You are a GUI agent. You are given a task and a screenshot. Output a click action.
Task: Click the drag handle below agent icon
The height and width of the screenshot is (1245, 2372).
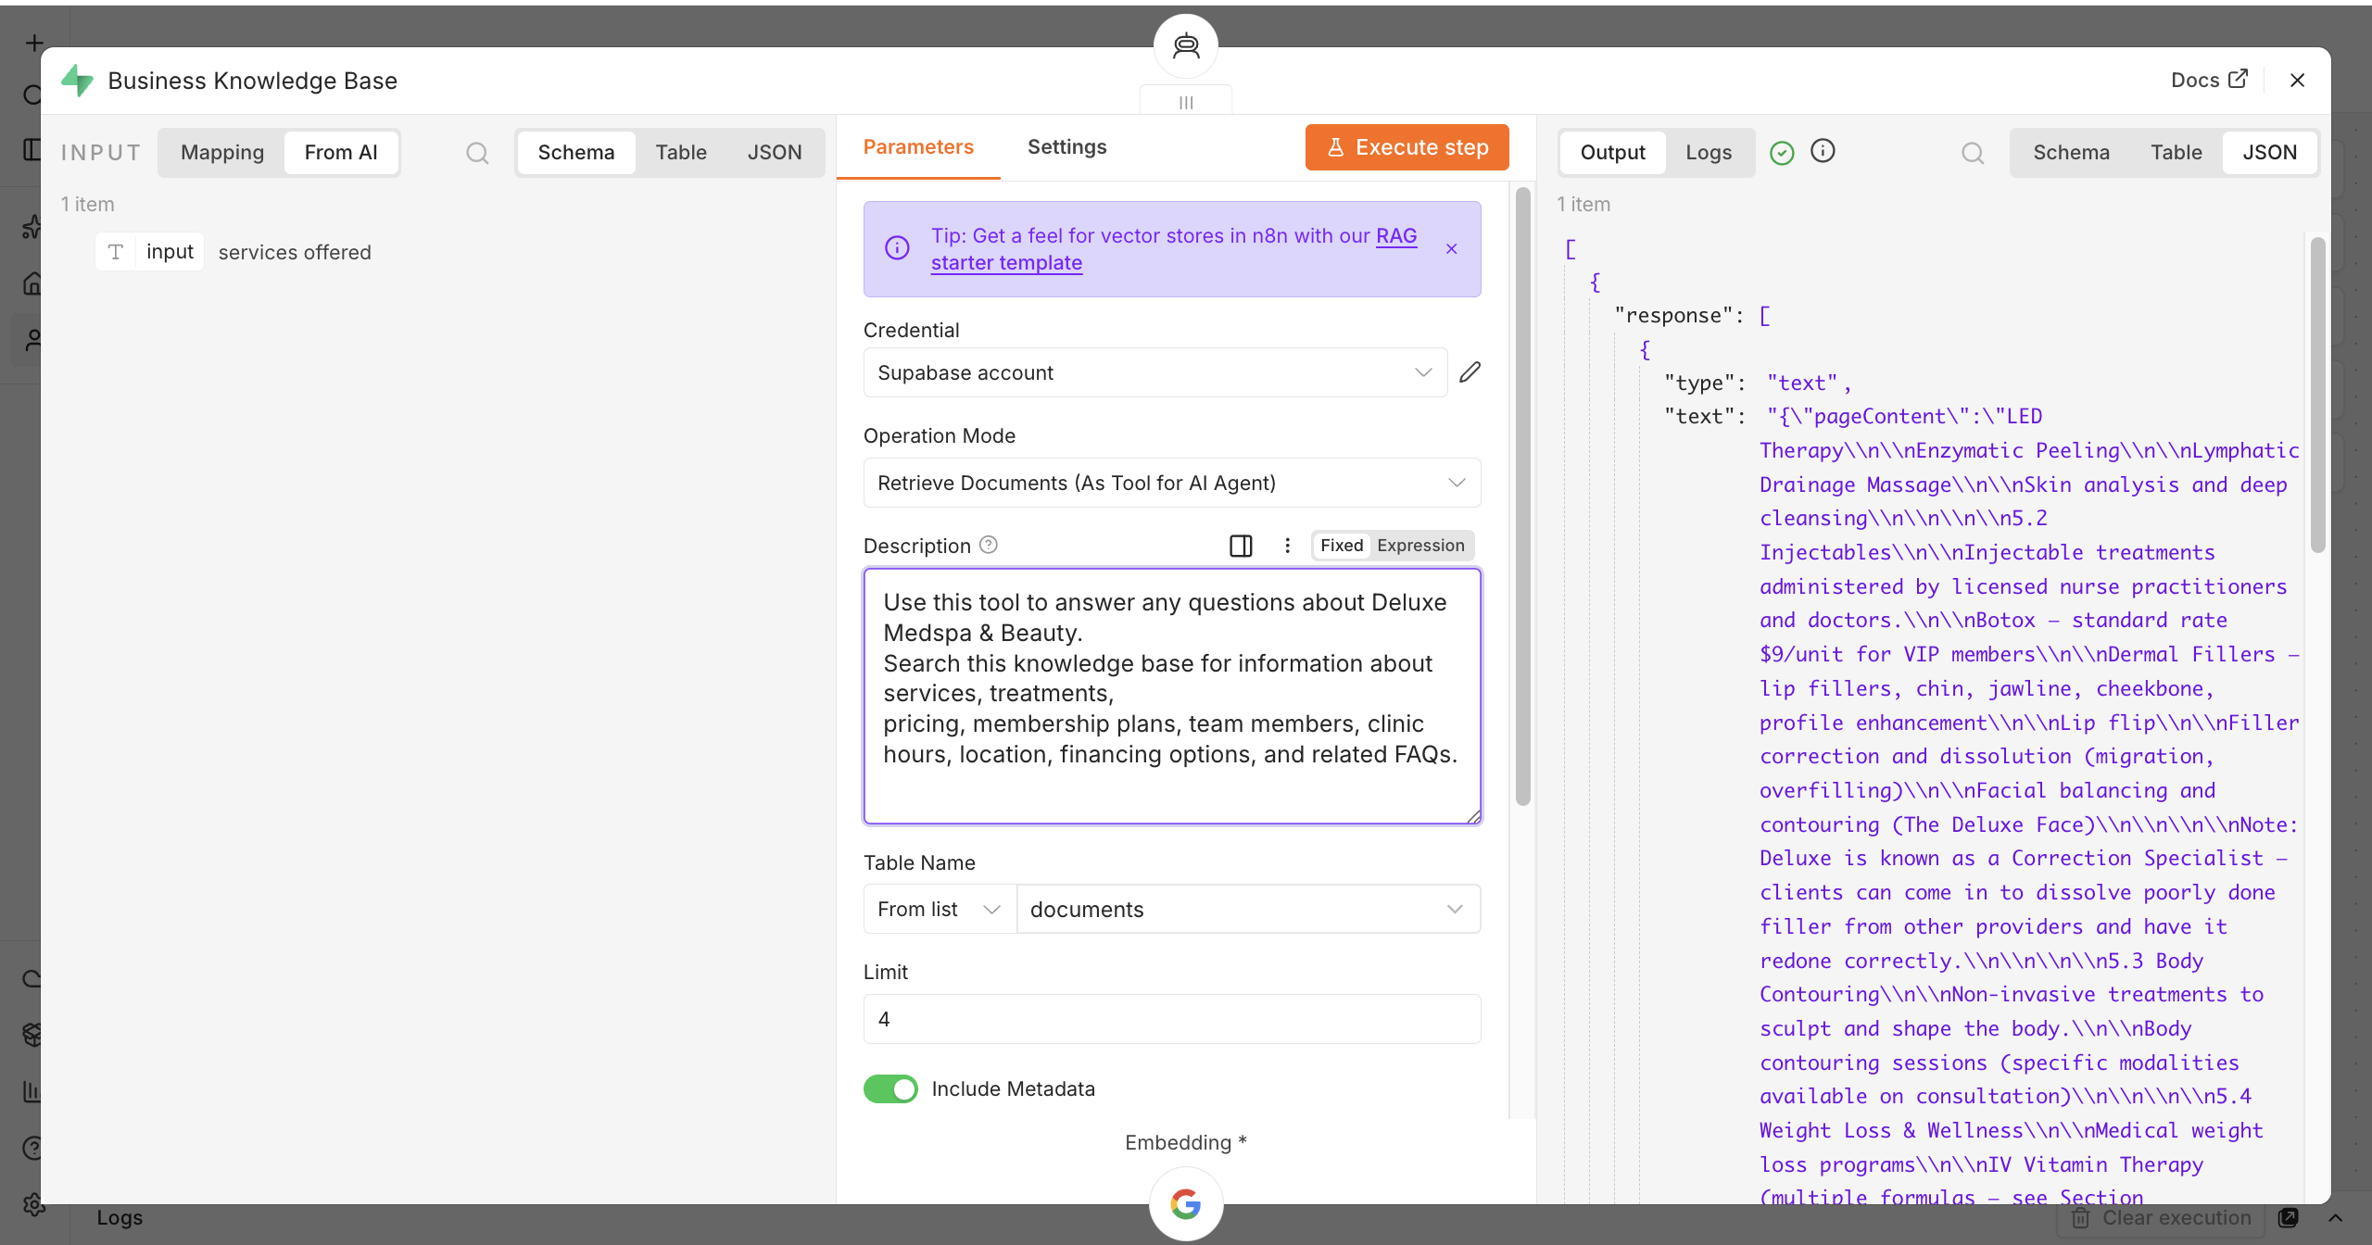tap(1186, 102)
